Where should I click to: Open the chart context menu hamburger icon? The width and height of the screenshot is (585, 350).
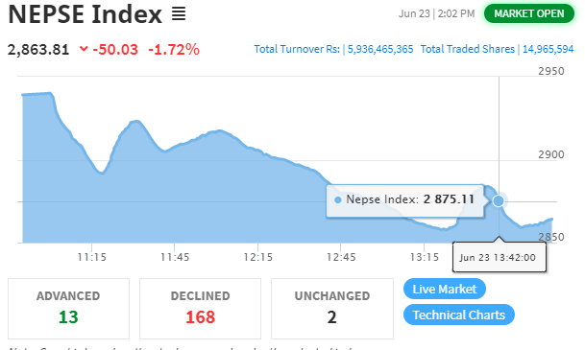[x=179, y=14]
